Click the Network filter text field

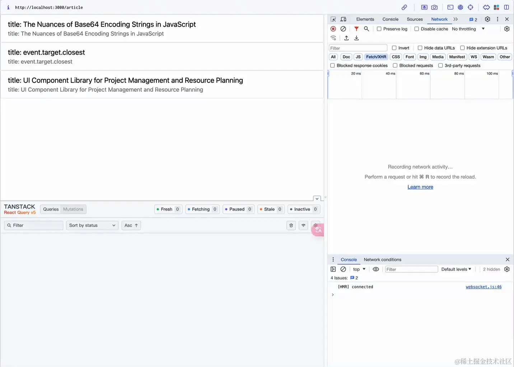tap(358, 48)
